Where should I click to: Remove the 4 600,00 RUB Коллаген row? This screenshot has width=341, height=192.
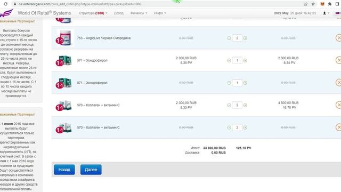(x=338, y=105)
